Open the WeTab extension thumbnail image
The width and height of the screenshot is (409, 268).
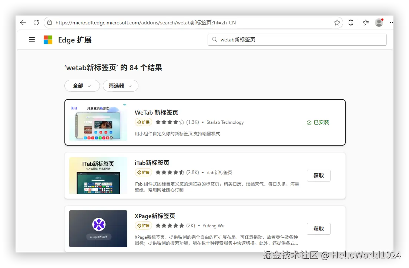pos(98,122)
